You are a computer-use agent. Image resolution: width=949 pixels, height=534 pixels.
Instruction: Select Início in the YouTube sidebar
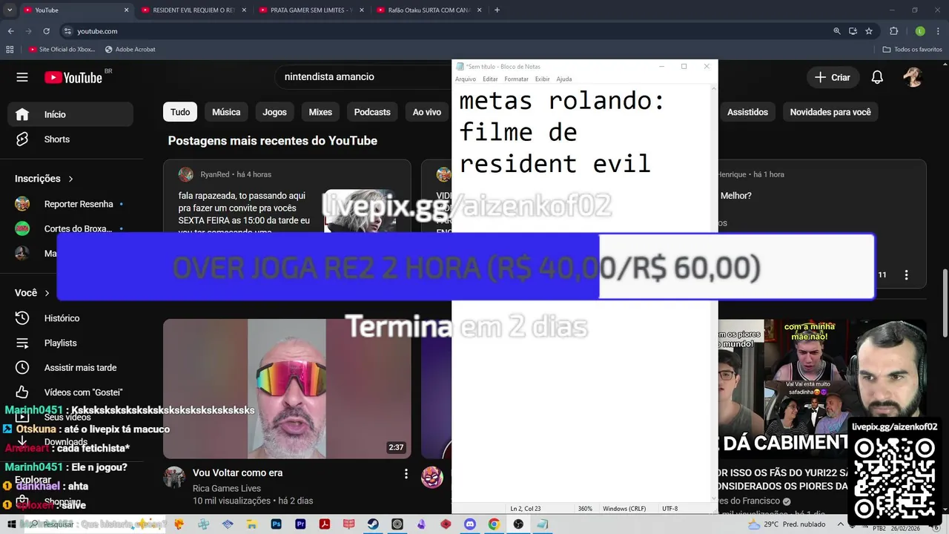(x=70, y=114)
